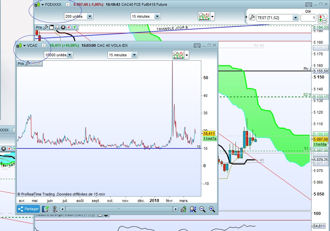Expand the 200 unités dropdown
330x231 pixels.
pyautogui.click(x=90, y=16)
